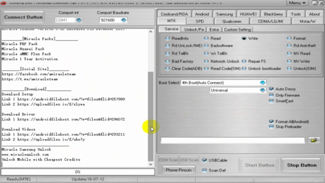The image size is (325, 183).
Task: Open the Unlock/Fix tab
Action: [x=194, y=29]
